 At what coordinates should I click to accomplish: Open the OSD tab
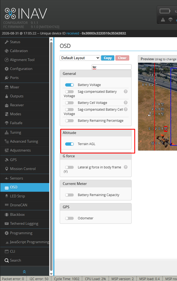25,187
